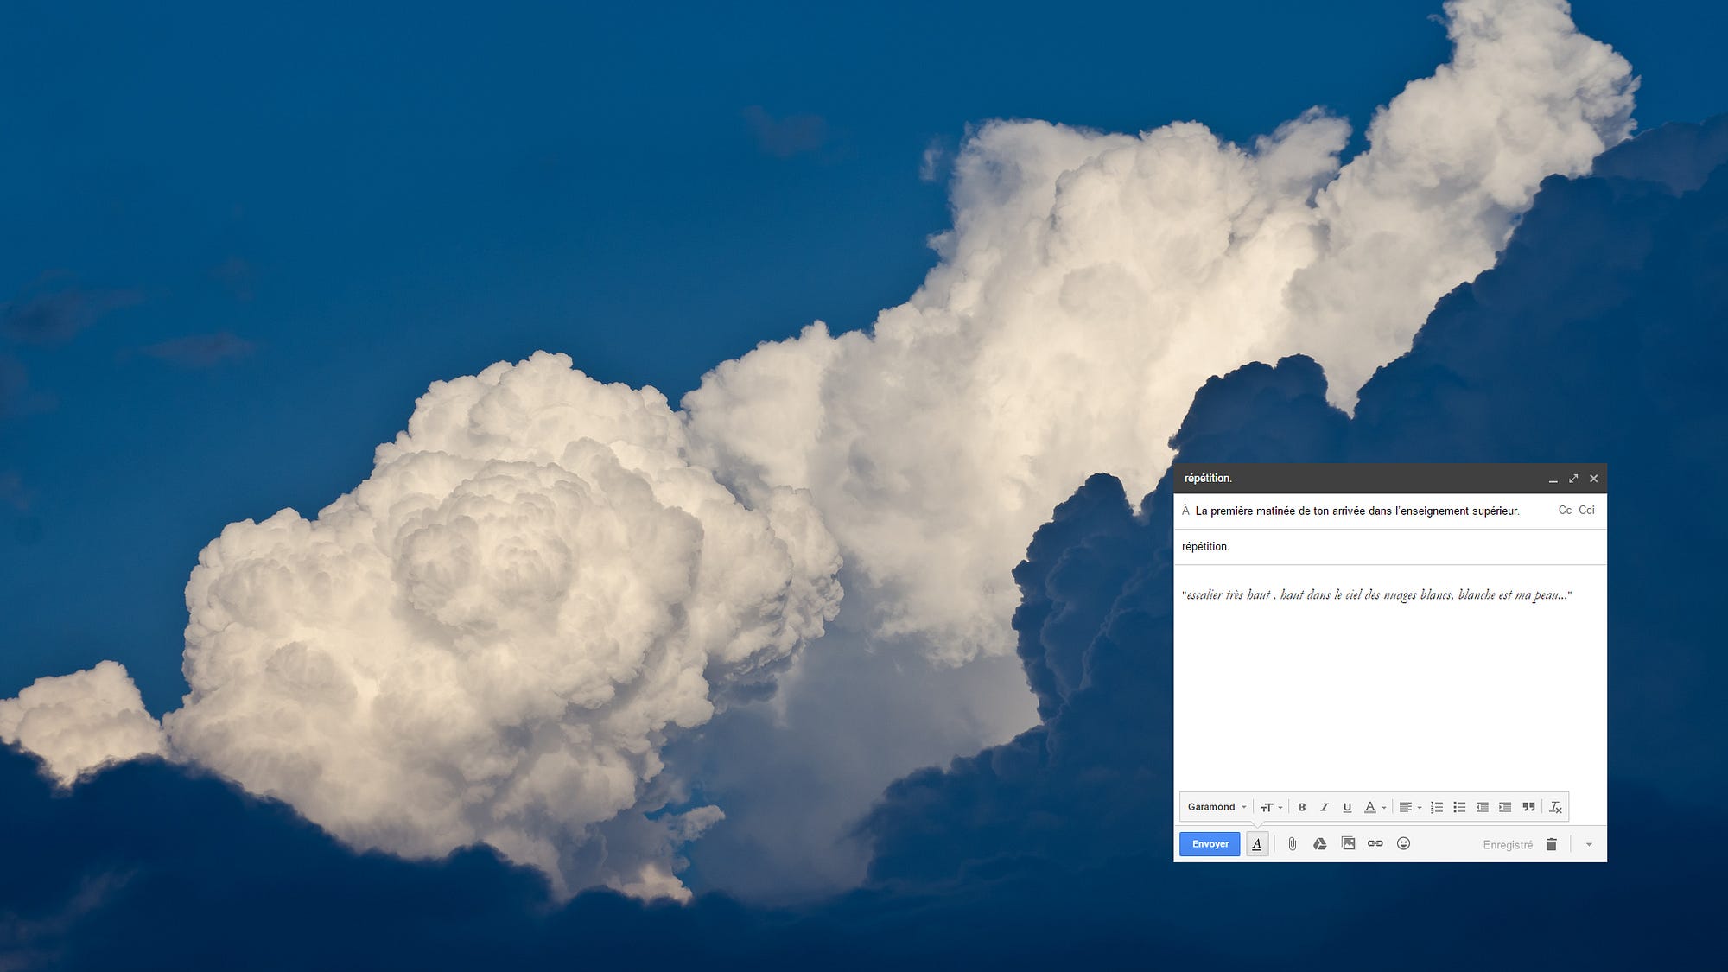Increase the text indent
1728x972 pixels.
pos(1505,807)
